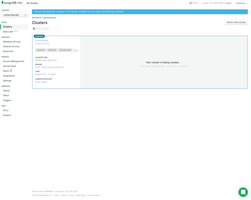Viewport: 251px width, 200px height.
Task: View the Activity Feed
Action: tap(10, 66)
